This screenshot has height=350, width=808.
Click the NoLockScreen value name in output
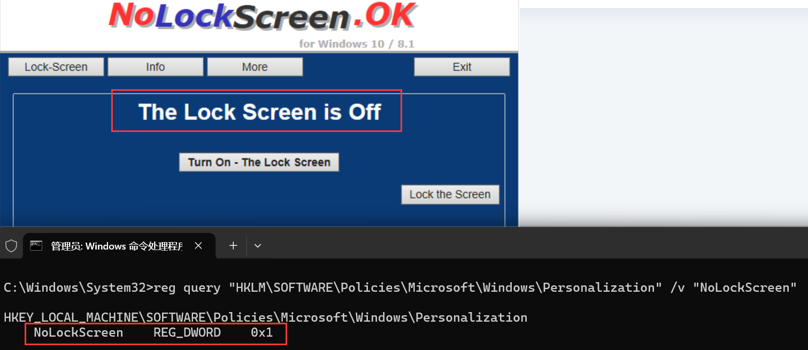coord(79,332)
